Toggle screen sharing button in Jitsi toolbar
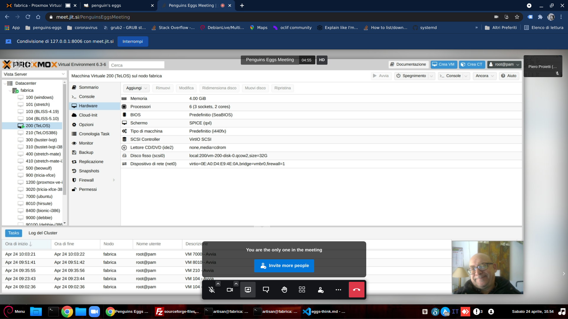568x319 pixels. click(x=248, y=290)
